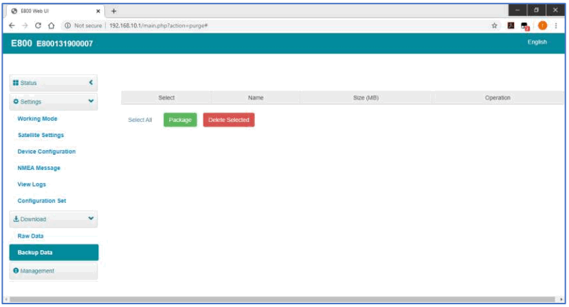Click the scrollbar right arrow
This screenshot has height=307, width=569.
coord(561,299)
